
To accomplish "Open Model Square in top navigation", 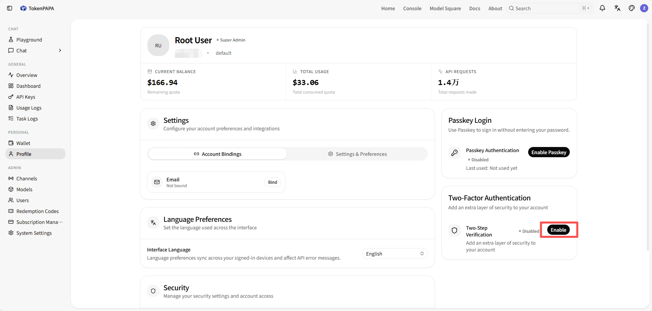I will (x=445, y=8).
